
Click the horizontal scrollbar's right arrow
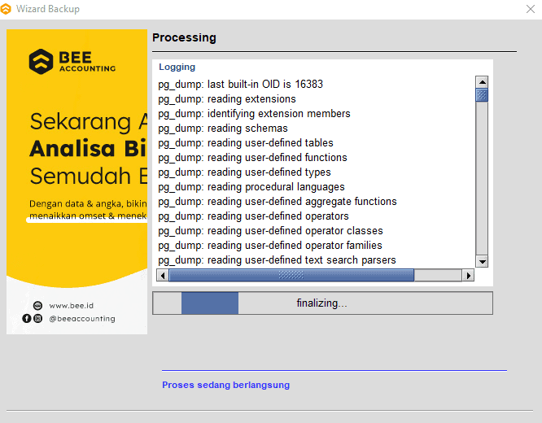point(468,276)
